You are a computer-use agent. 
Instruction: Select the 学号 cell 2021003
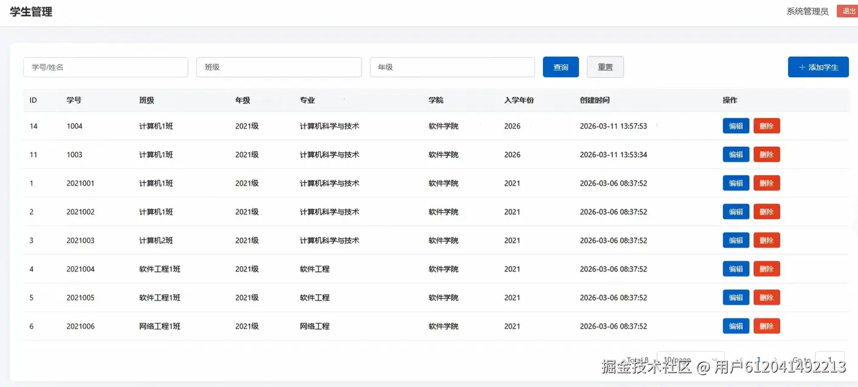click(x=81, y=240)
